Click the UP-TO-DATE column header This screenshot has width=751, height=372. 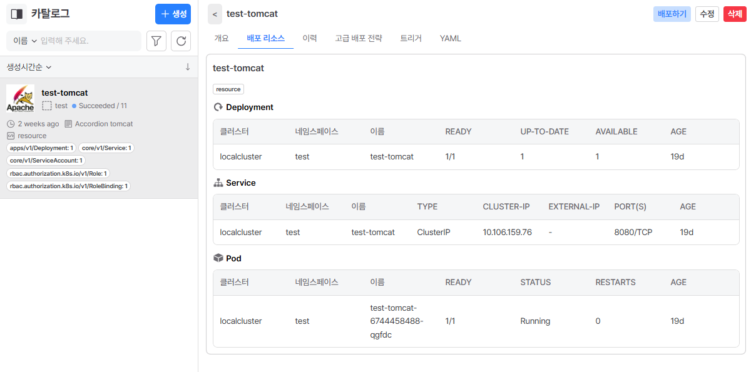tap(544, 132)
